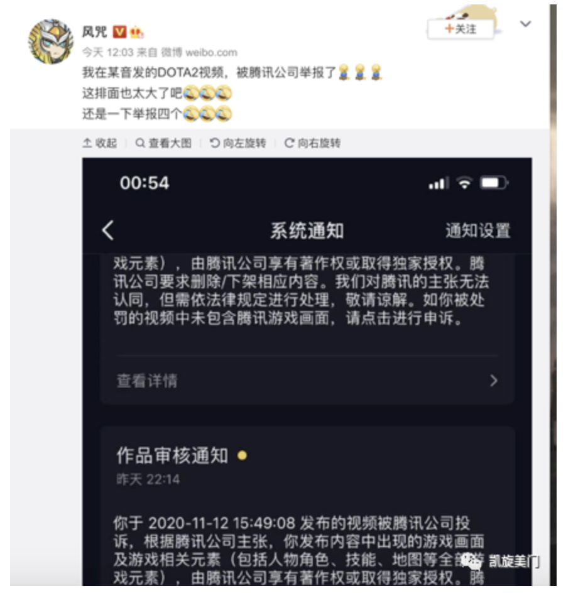Rotate the image left with 向左旋转
The height and width of the screenshot is (598, 583).
[x=237, y=143]
